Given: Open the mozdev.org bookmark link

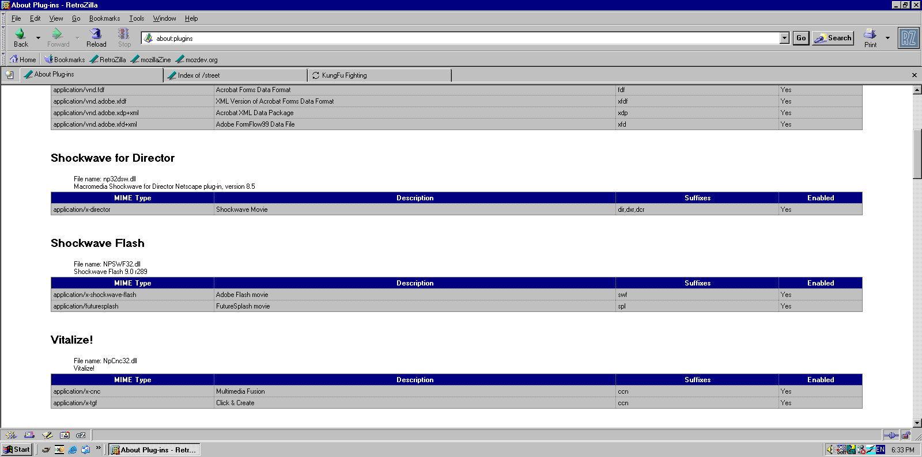Looking at the screenshot, I should click(x=197, y=59).
